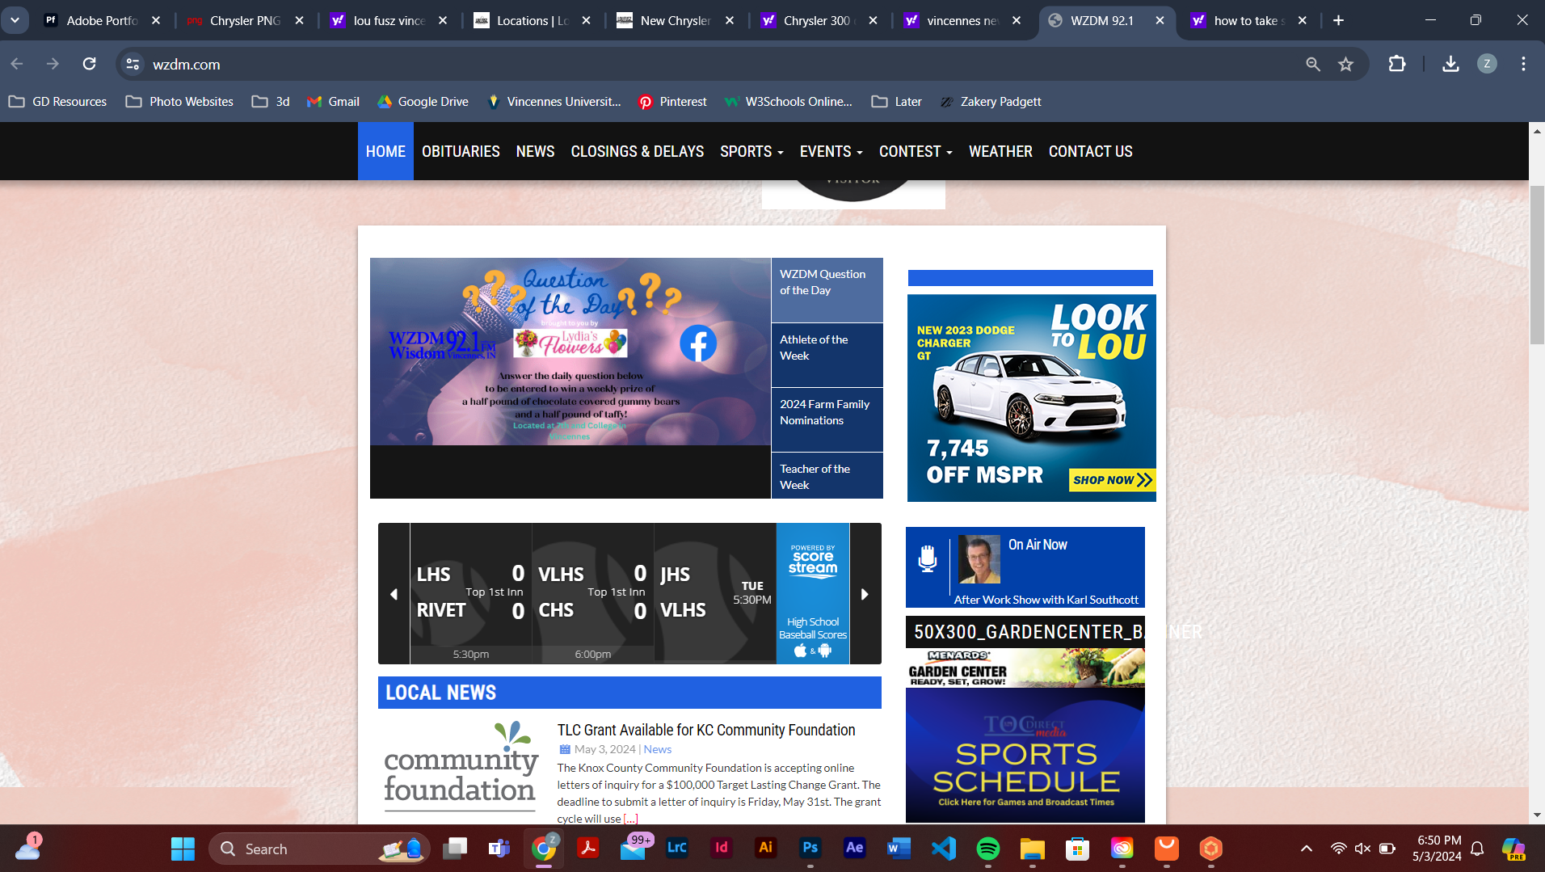Go to CLOSINGS & DELAYS
1545x872 pixels.
click(637, 151)
